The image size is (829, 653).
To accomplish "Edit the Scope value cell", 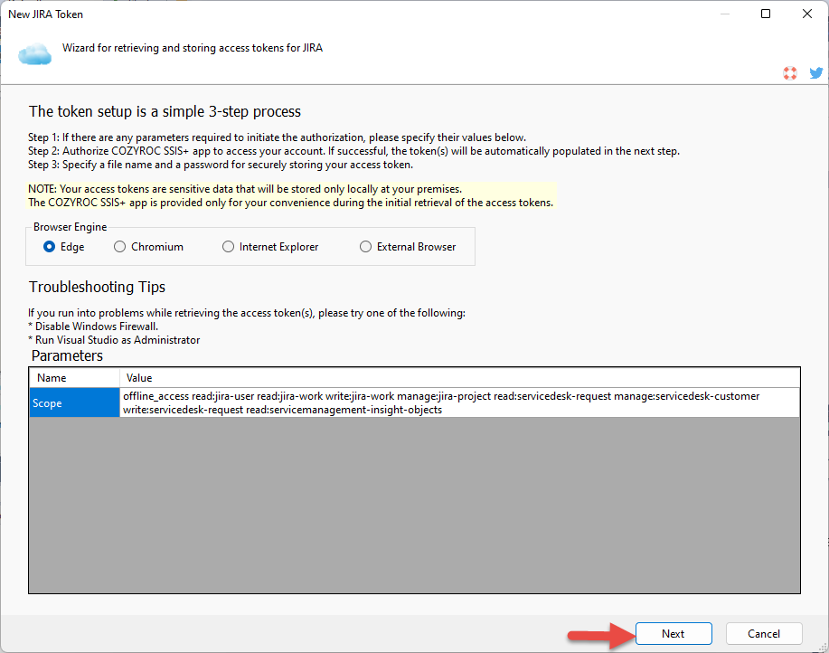I will 459,402.
